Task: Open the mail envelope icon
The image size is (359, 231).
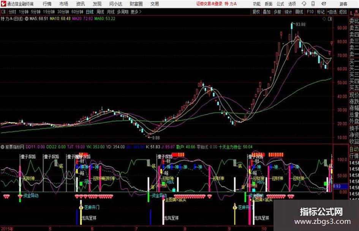Action: pos(324,4)
